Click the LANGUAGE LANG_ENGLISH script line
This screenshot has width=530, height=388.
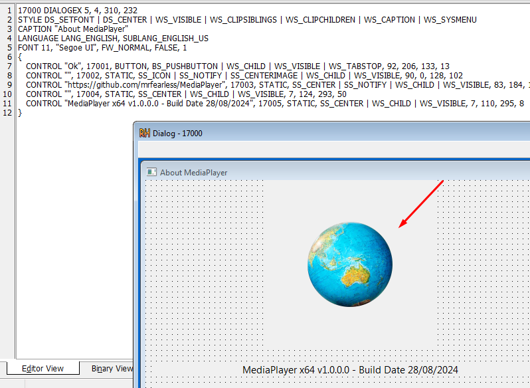coord(113,39)
